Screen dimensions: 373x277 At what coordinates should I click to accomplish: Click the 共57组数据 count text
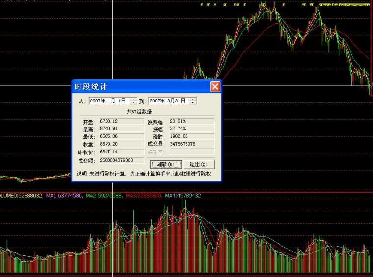tap(139, 111)
